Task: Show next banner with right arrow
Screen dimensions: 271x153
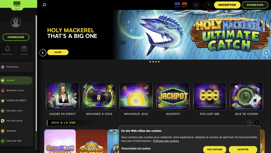Action: pyautogui.click(x=266, y=53)
